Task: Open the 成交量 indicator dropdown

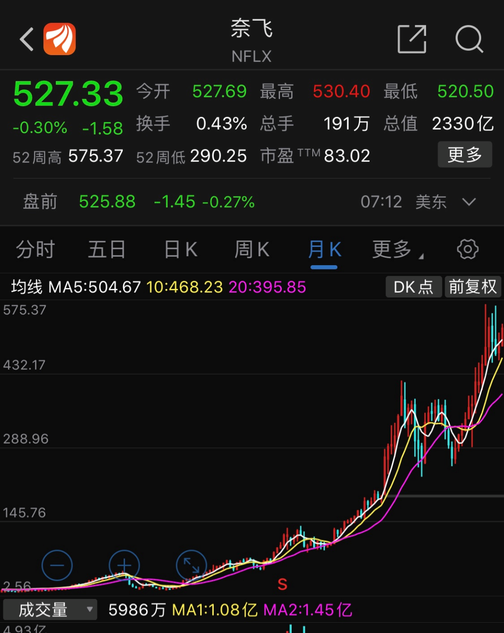Action: pos(50,610)
